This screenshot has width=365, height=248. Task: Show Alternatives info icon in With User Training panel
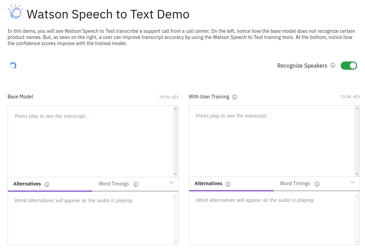click(x=228, y=184)
